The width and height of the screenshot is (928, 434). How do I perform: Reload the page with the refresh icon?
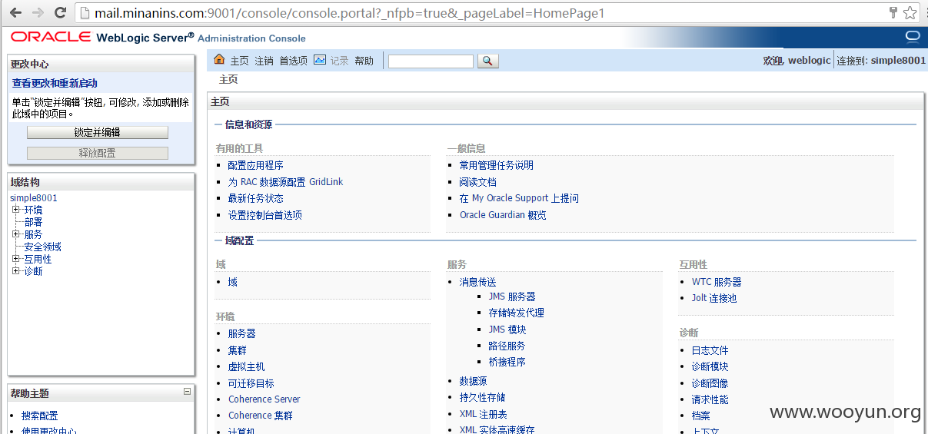tap(60, 13)
